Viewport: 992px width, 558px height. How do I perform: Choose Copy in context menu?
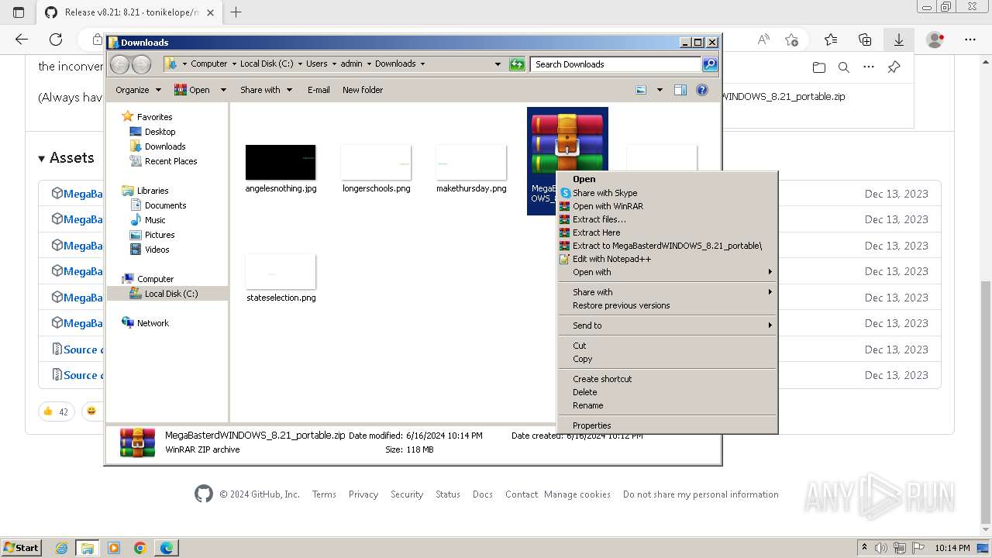coord(667,359)
